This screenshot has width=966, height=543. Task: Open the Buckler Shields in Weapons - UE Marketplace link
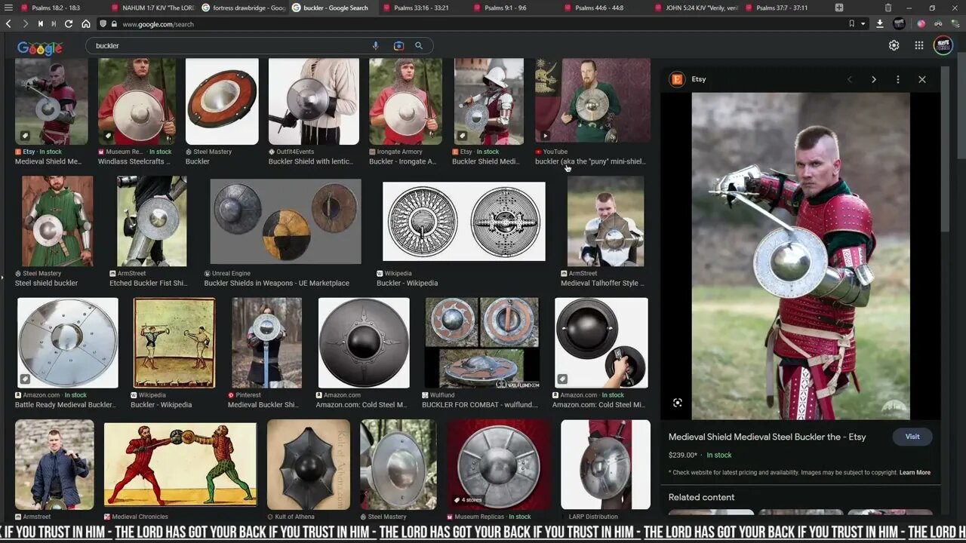click(276, 284)
